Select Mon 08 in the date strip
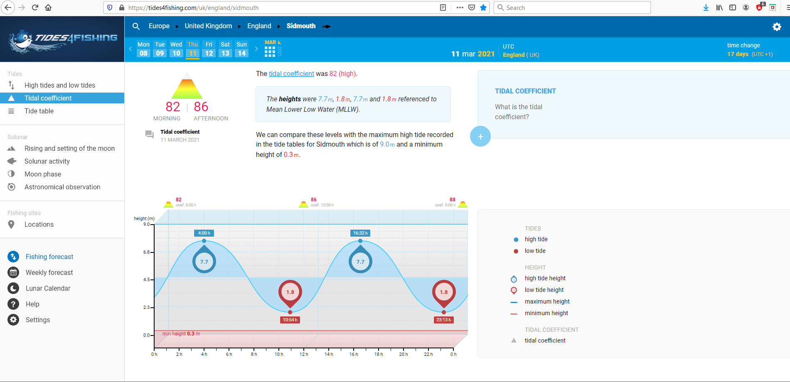Screen dimensions: 790x382 [143, 49]
